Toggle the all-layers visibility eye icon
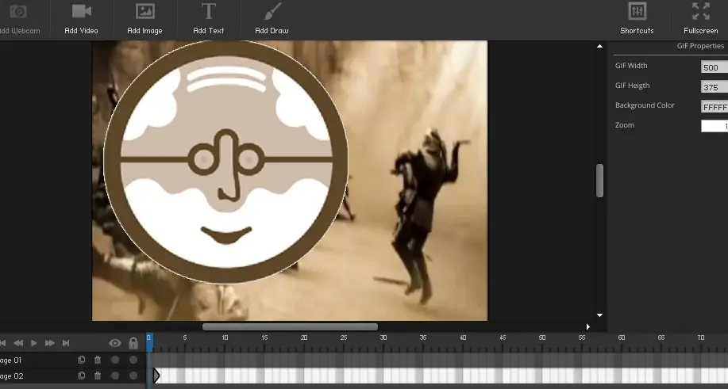This screenshot has width=728, height=389. 114,343
